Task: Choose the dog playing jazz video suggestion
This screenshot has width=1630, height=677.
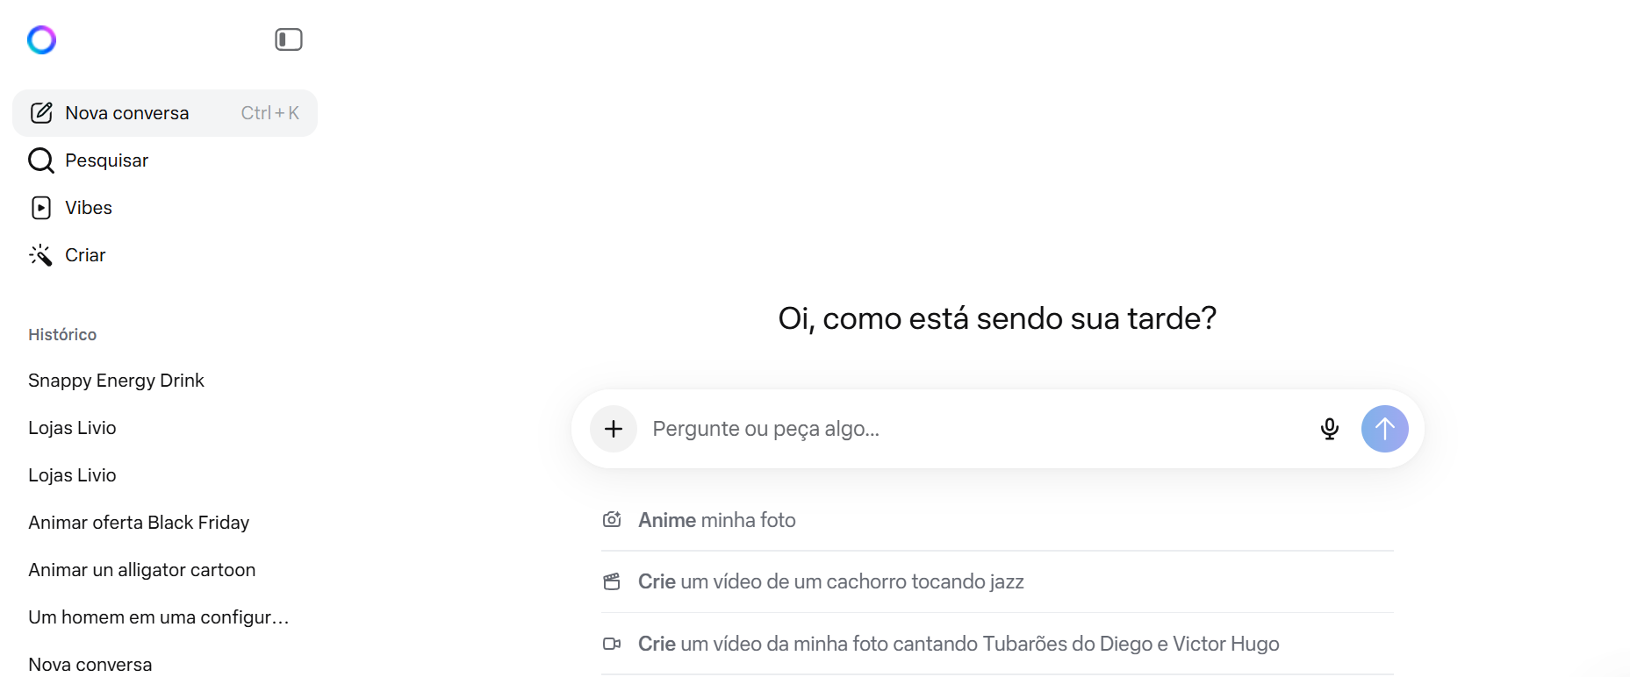Action: [830, 581]
